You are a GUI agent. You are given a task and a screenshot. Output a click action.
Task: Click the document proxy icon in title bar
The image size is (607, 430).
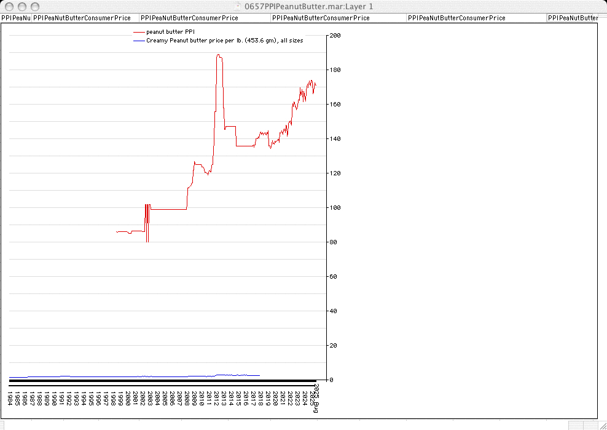[x=238, y=6]
